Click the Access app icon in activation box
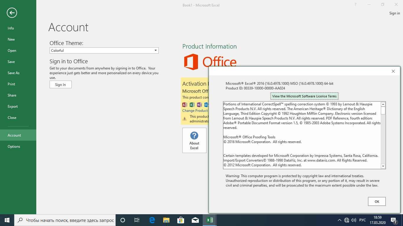 [185, 104]
